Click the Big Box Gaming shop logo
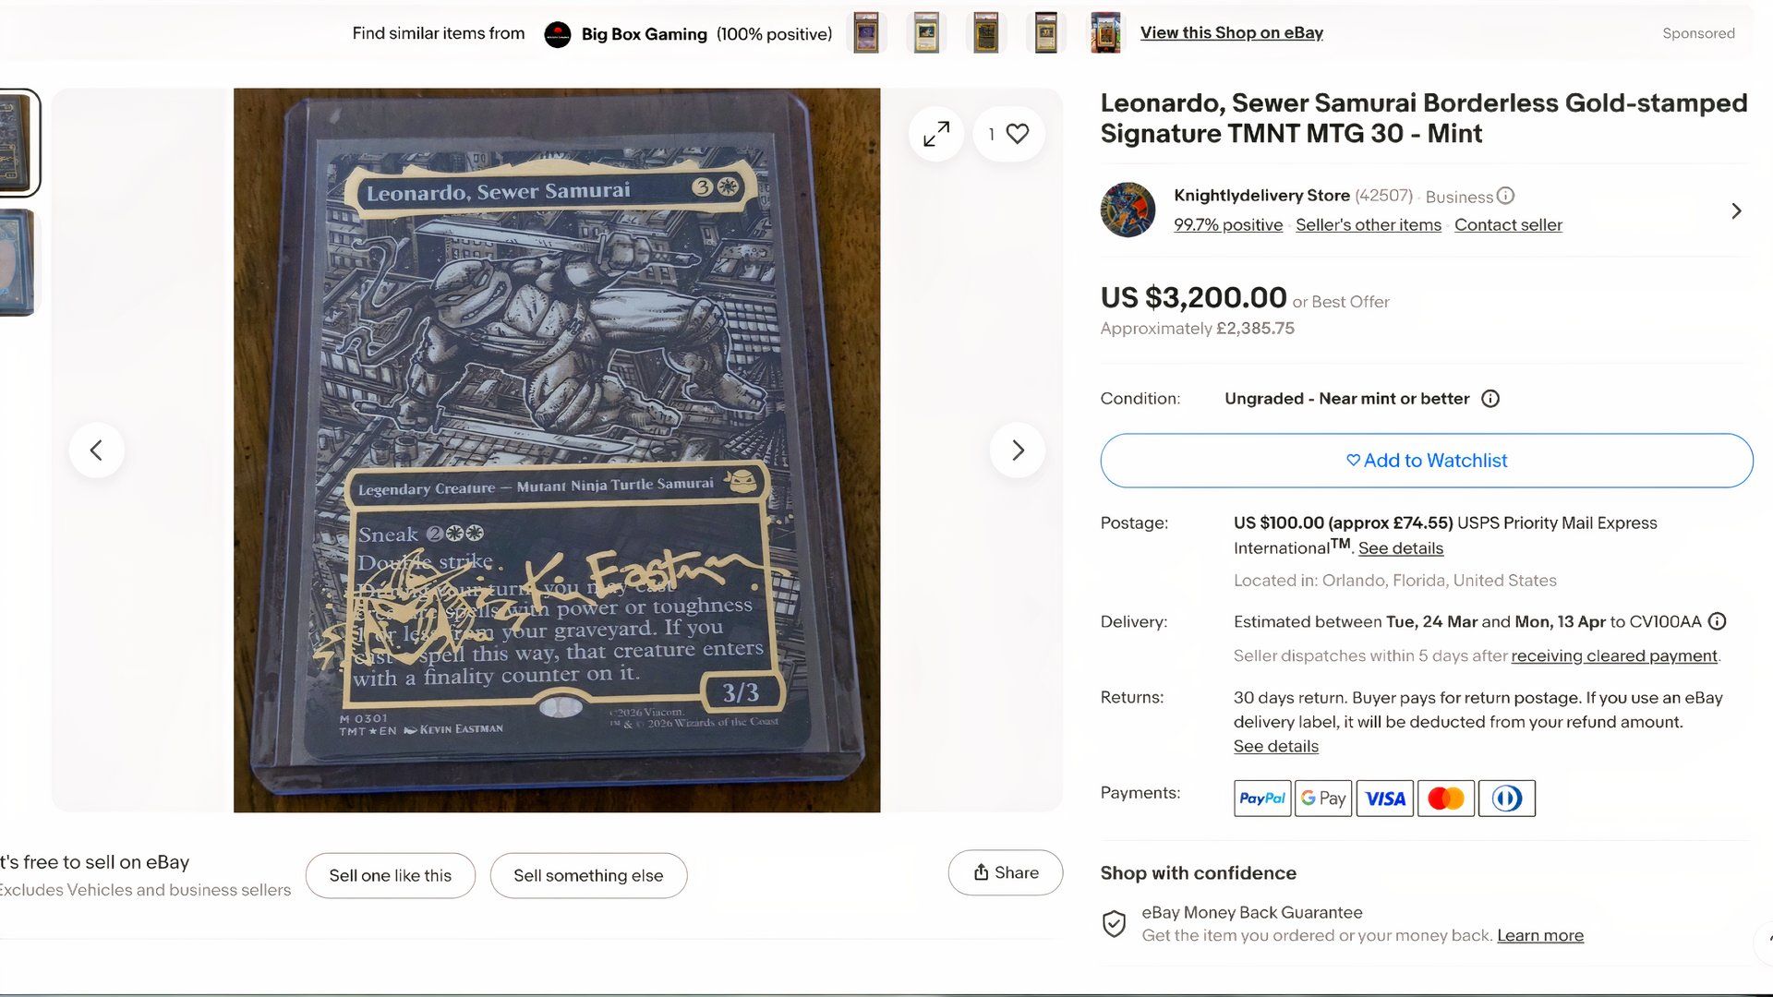 point(558,34)
